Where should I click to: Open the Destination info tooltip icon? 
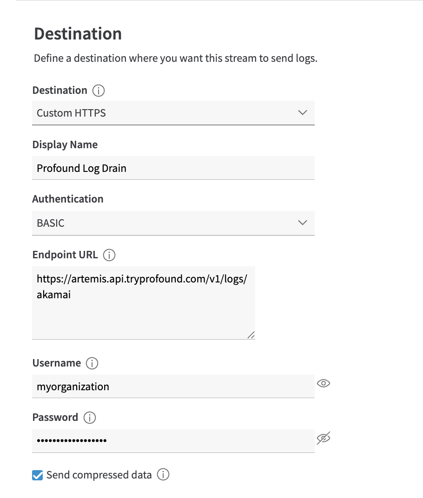tap(98, 91)
